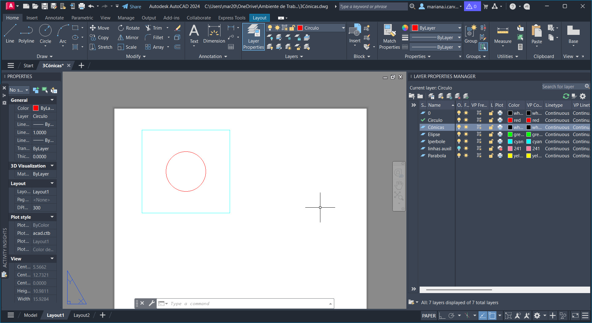Toggle plot setting of linhas auxil layer
This screenshot has width=592, height=323.
click(x=500, y=149)
